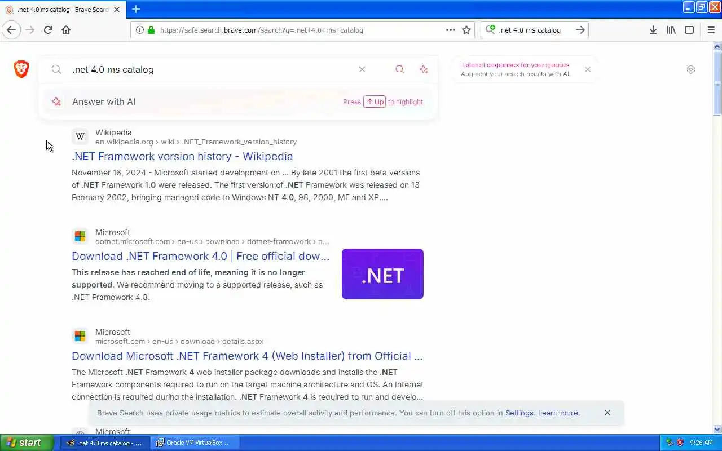Click the Brave tray icon in system tray

(x=680, y=443)
